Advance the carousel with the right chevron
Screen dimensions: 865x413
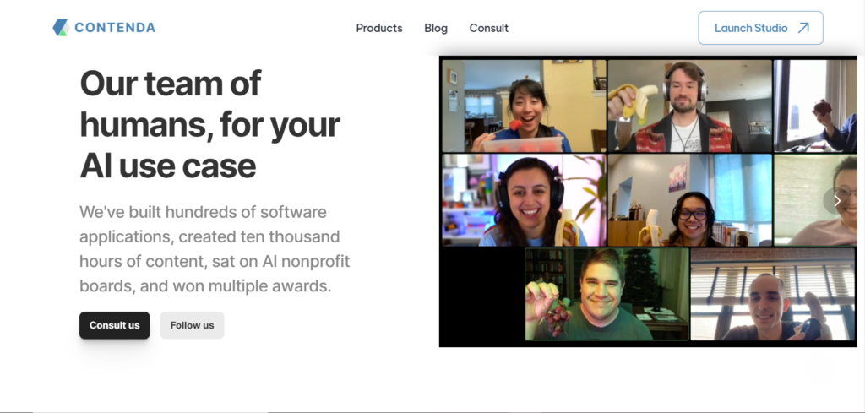pyautogui.click(x=837, y=201)
